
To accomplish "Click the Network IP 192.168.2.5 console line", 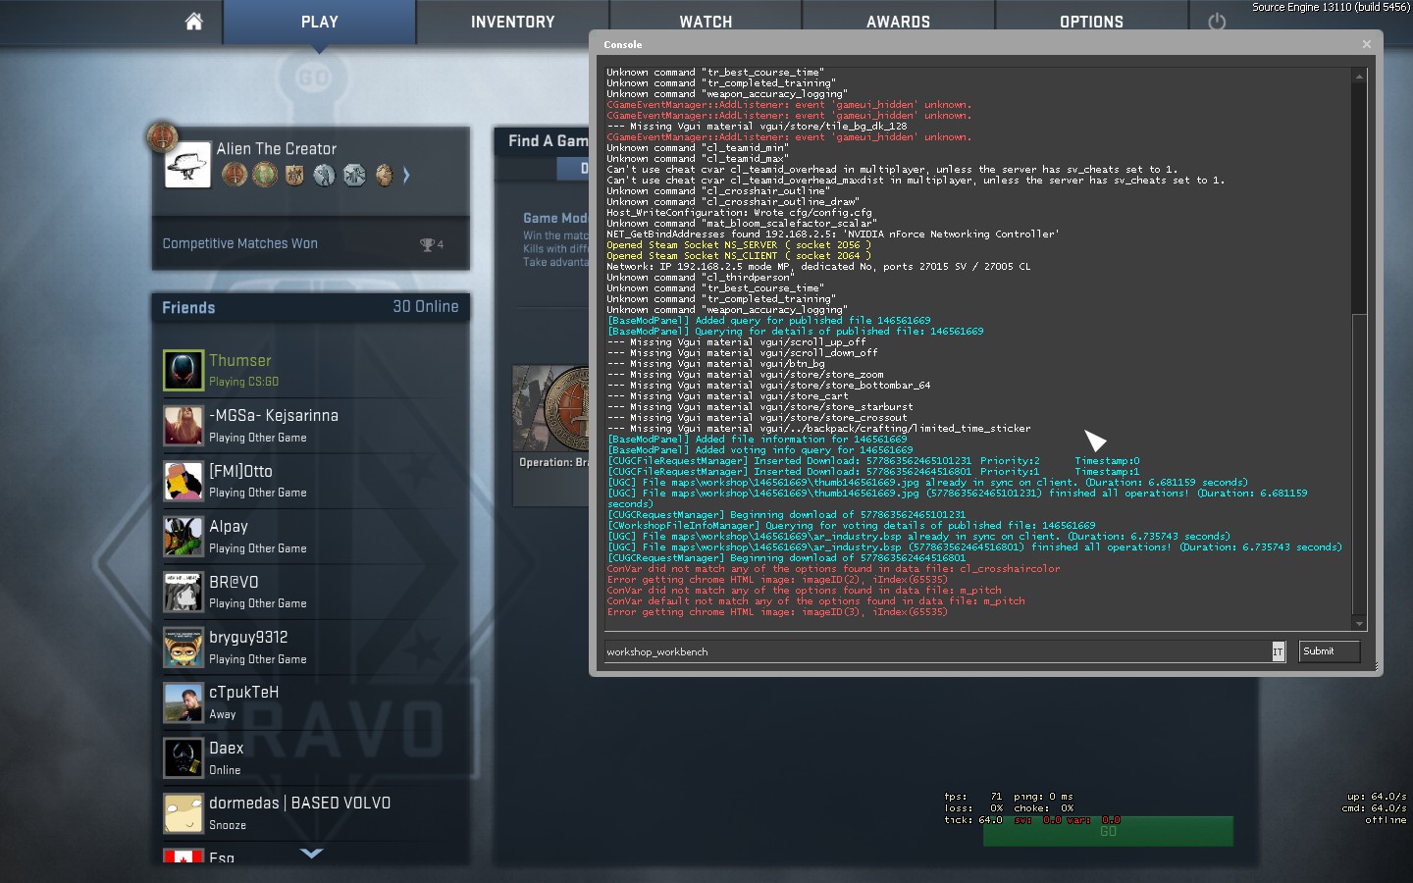I will pos(818,267).
